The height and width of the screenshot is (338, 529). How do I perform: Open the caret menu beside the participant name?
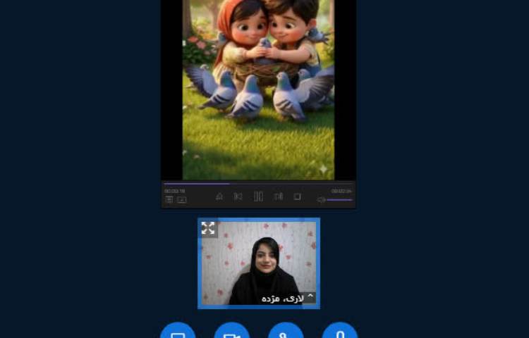pyautogui.click(x=310, y=296)
